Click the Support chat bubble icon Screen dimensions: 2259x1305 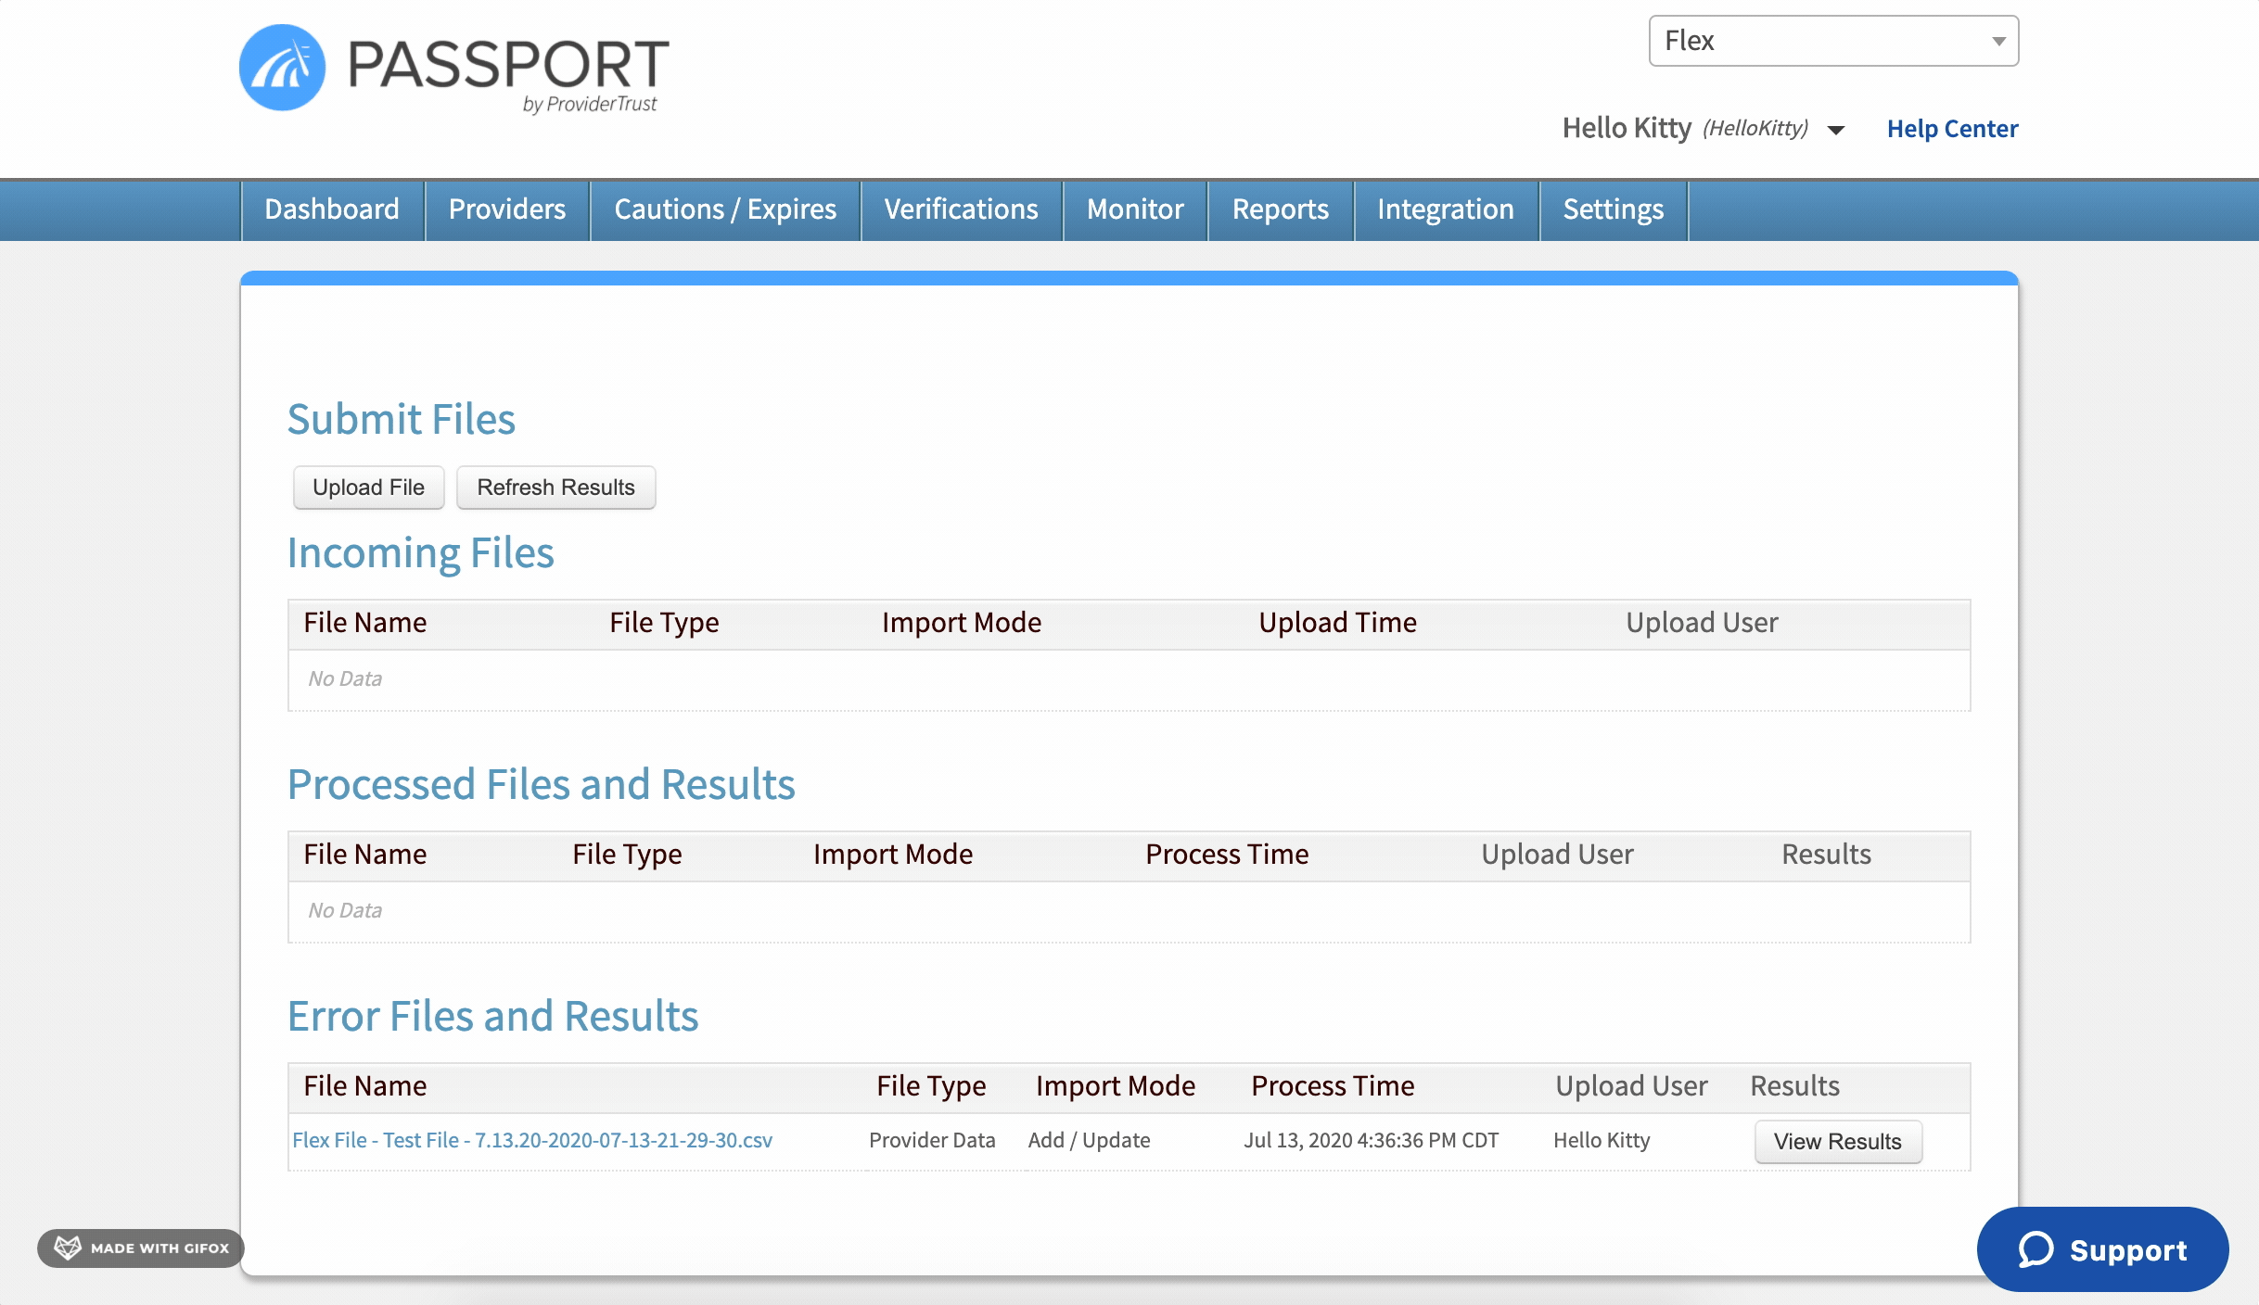(2036, 1249)
